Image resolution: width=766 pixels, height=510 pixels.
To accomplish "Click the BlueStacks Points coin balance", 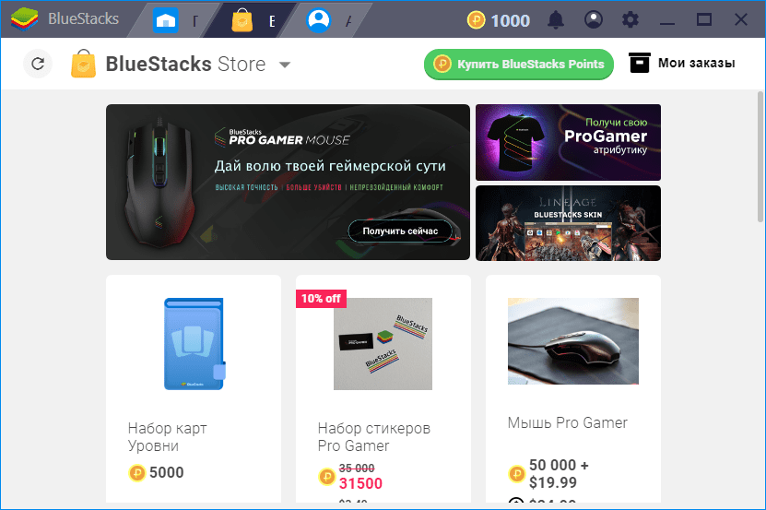I will [499, 20].
